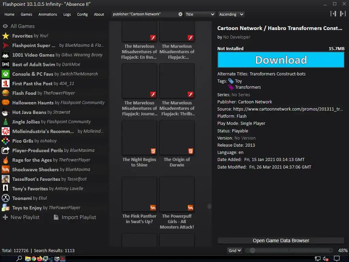
Task: Select the Flashpoint Super playlist icon
Action: [5, 45]
